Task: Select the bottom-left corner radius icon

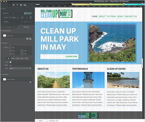Action: point(10,54)
